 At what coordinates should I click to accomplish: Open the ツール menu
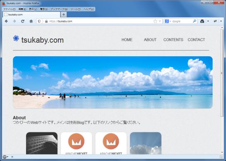(75, 9)
